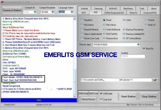Toggle the USBCable checkbox
Screen dimensions: 161x110
(x=101, y=94)
